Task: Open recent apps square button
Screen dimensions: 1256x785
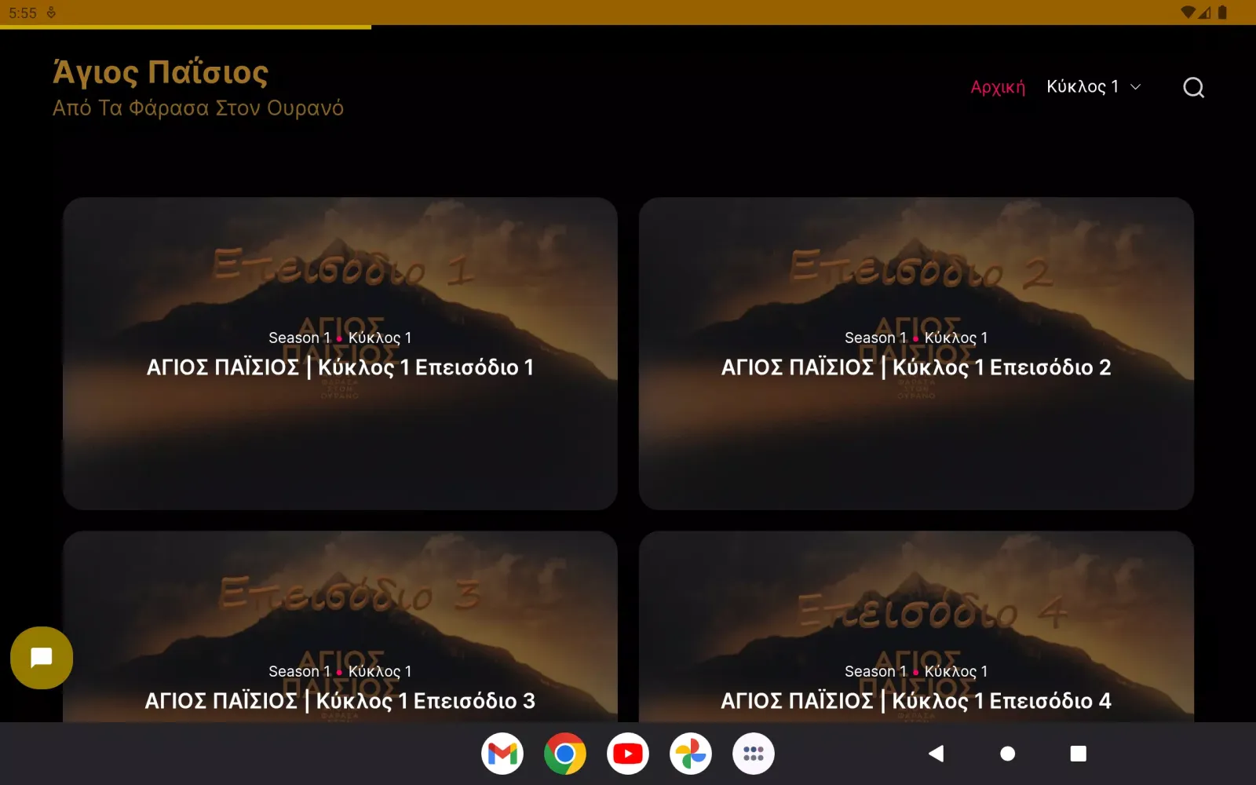Action: (x=1079, y=753)
